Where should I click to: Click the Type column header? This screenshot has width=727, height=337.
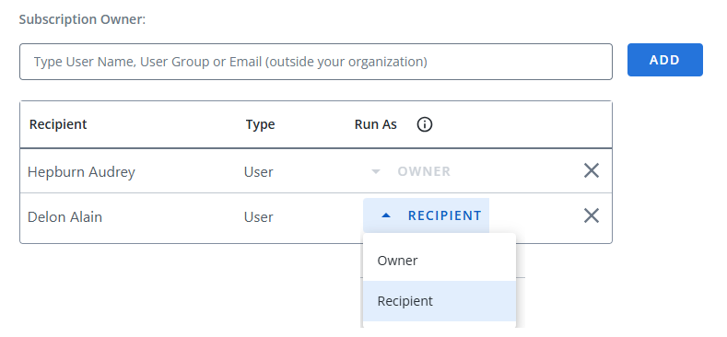pos(260,124)
